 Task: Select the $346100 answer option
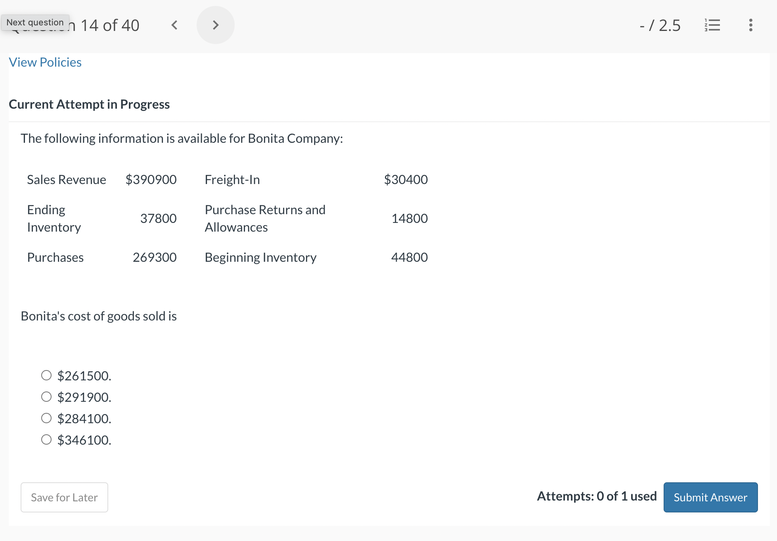(x=46, y=439)
